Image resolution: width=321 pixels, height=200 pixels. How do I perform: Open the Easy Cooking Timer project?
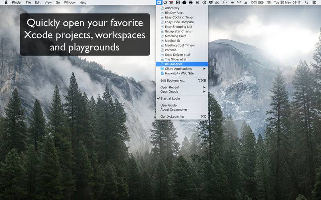click(x=182, y=17)
